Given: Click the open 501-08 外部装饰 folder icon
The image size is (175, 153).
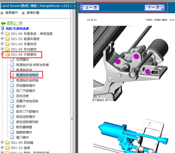Looking at the screenshot, I should (8, 54).
